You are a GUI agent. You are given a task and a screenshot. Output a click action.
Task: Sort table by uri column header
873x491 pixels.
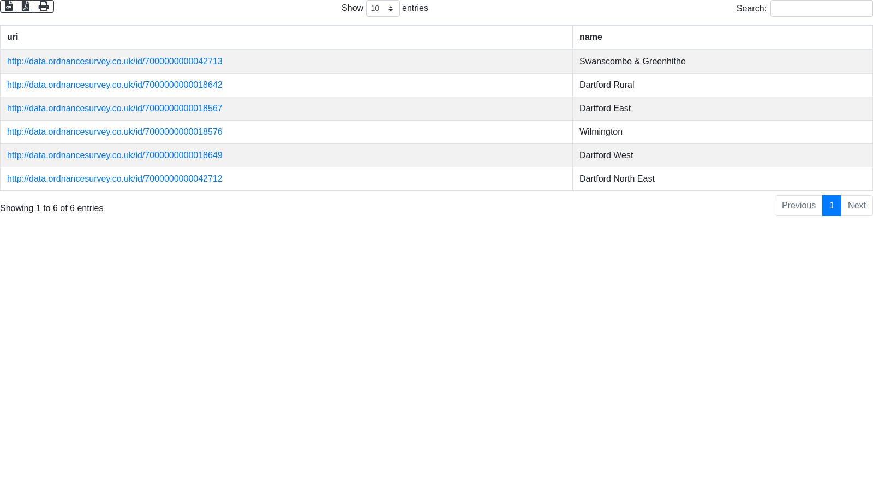(13, 37)
